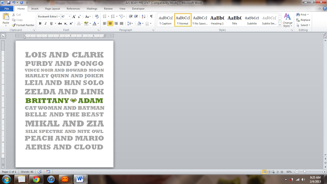Screen dimensions: 327x184
Task: Expand the Paragraph dialog launcher
Action: click(x=153, y=30)
